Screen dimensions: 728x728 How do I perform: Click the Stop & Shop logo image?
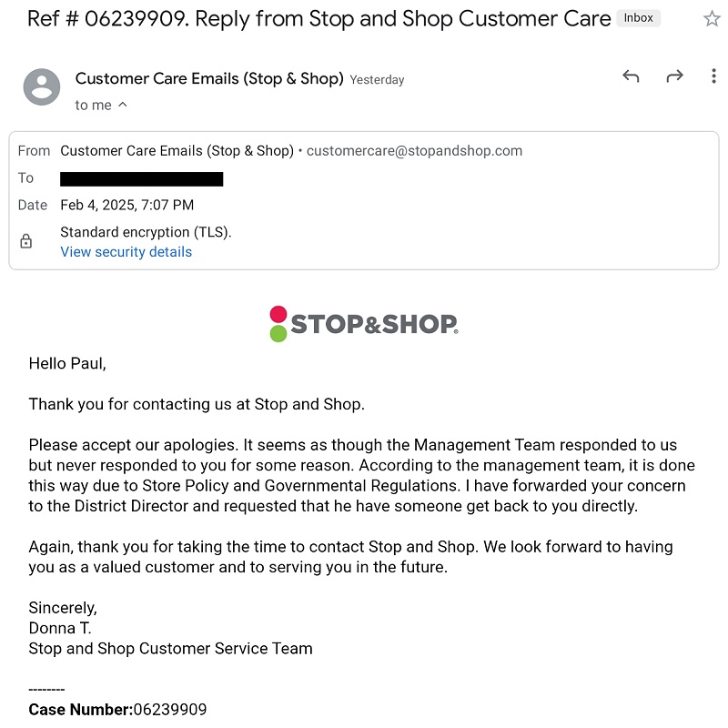click(364, 324)
